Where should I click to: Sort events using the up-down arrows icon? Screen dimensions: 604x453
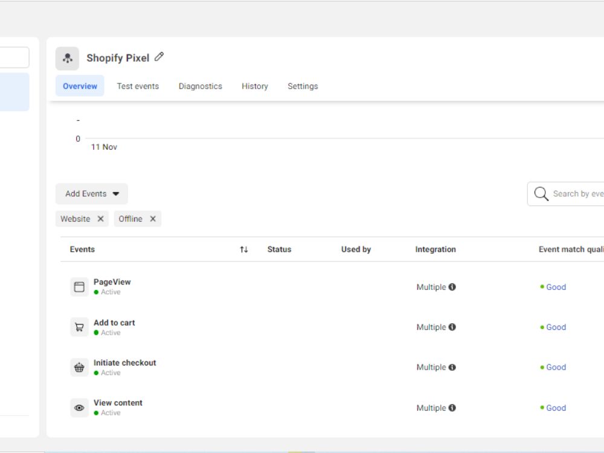tap(244, 249)
